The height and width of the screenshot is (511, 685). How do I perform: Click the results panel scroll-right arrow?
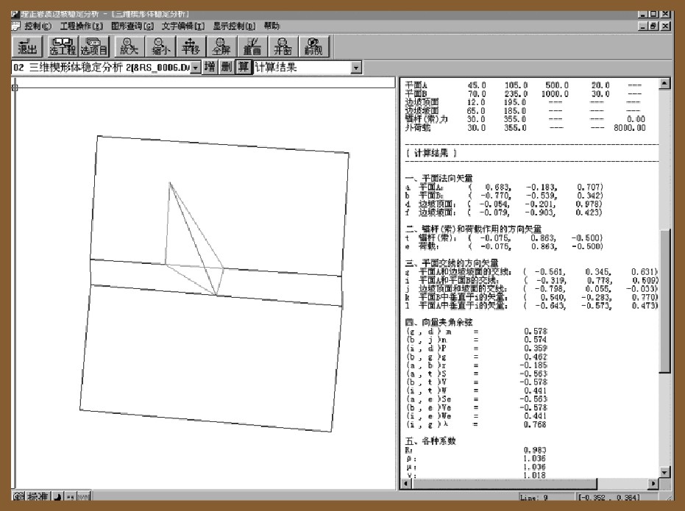pyautogui.click(x=653, y=484)
